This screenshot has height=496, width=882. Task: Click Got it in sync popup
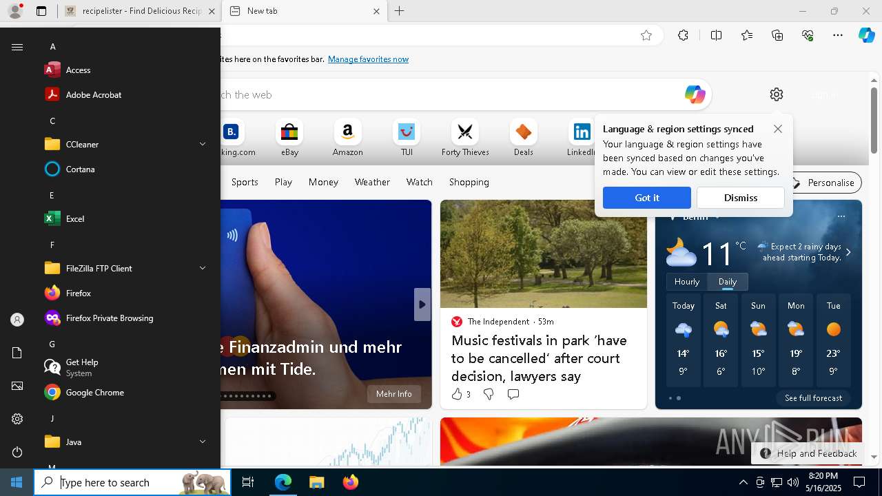(x=646, y=198)
